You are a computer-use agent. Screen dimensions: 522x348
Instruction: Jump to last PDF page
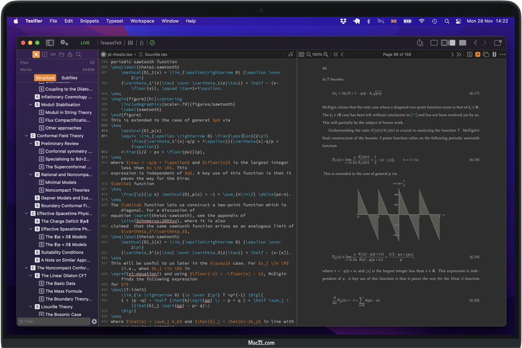459,54
